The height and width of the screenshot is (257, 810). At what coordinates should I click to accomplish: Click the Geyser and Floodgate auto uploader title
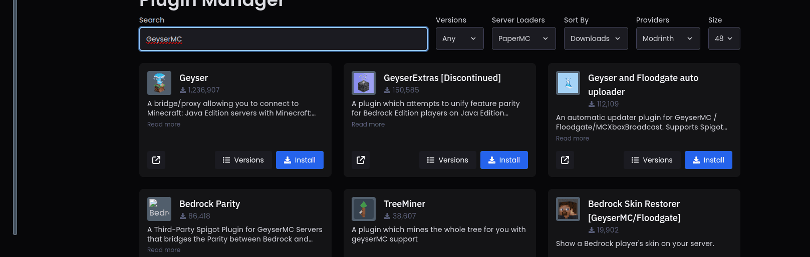(643, 85)
